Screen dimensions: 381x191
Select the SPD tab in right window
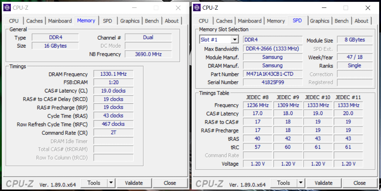coord(298,21)
